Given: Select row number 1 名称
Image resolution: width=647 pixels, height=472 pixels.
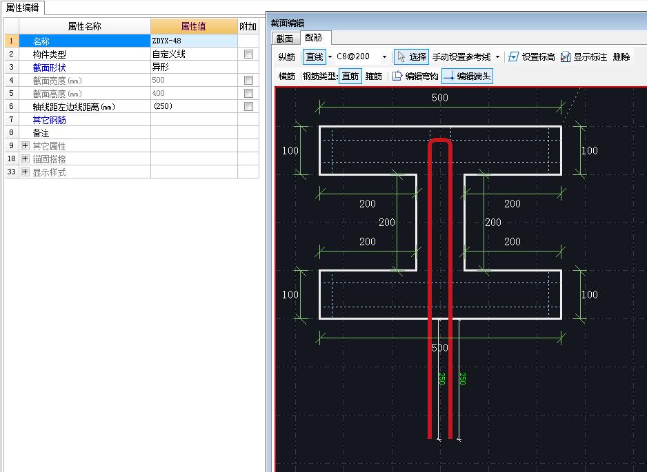Looking at the screenshot, I should (x=11, y=41).
